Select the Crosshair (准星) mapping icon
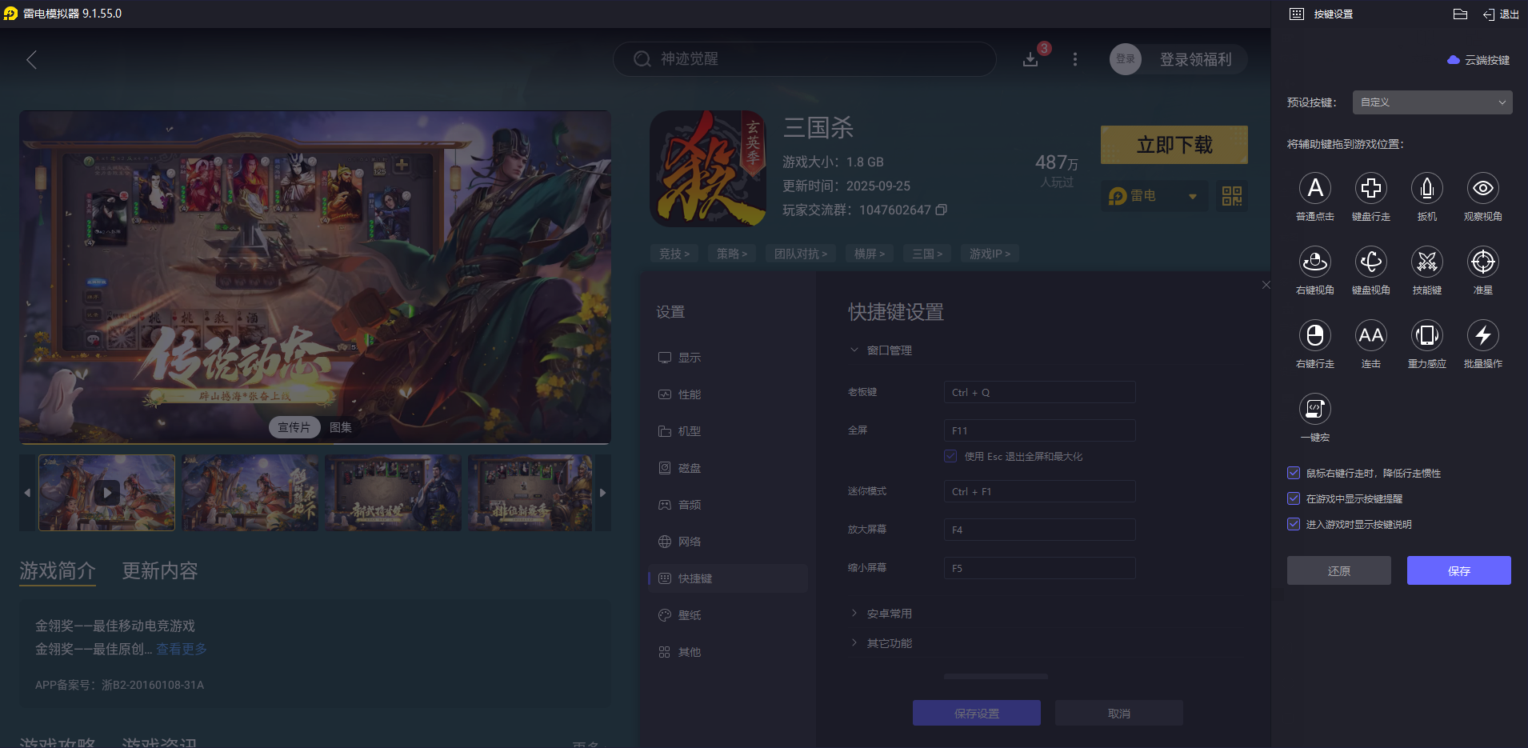 pyautogui.click(x=1482, y=262)
